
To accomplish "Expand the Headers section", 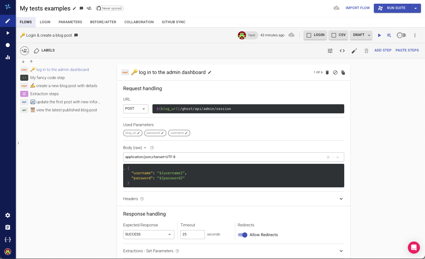I will click(x=341, y=199).
